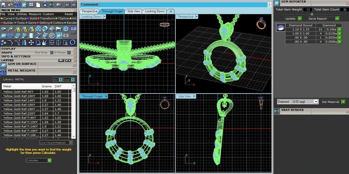Select the explode tool icon
349x174 pixels.
[x=45, y=42]
